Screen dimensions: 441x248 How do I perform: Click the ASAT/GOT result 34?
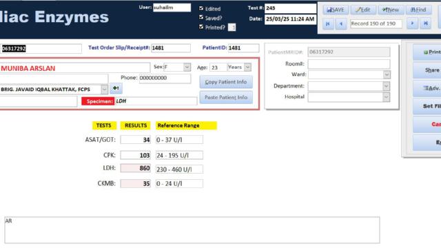tap(136, 140)
